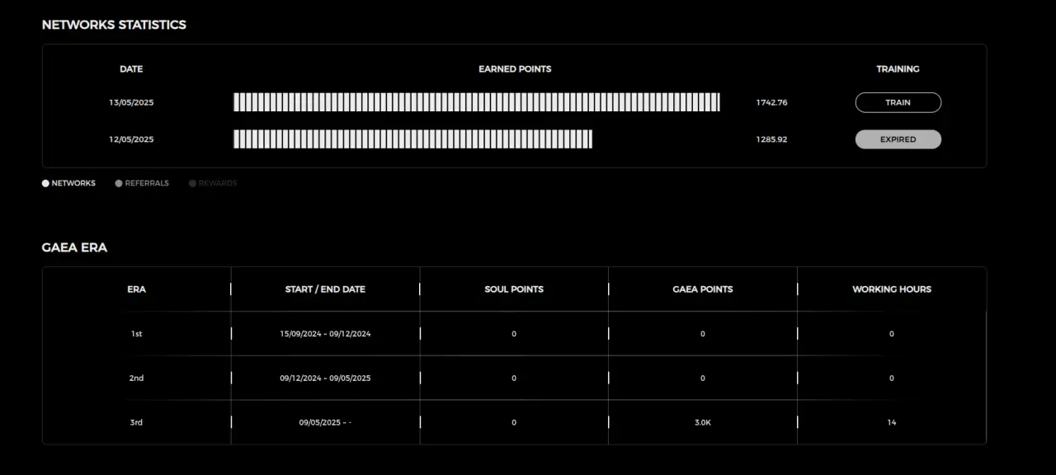The height and width of the screenshot is (475, 1056).
Task: Click the earned points bar for 12/05/2025
Action: 412,139
